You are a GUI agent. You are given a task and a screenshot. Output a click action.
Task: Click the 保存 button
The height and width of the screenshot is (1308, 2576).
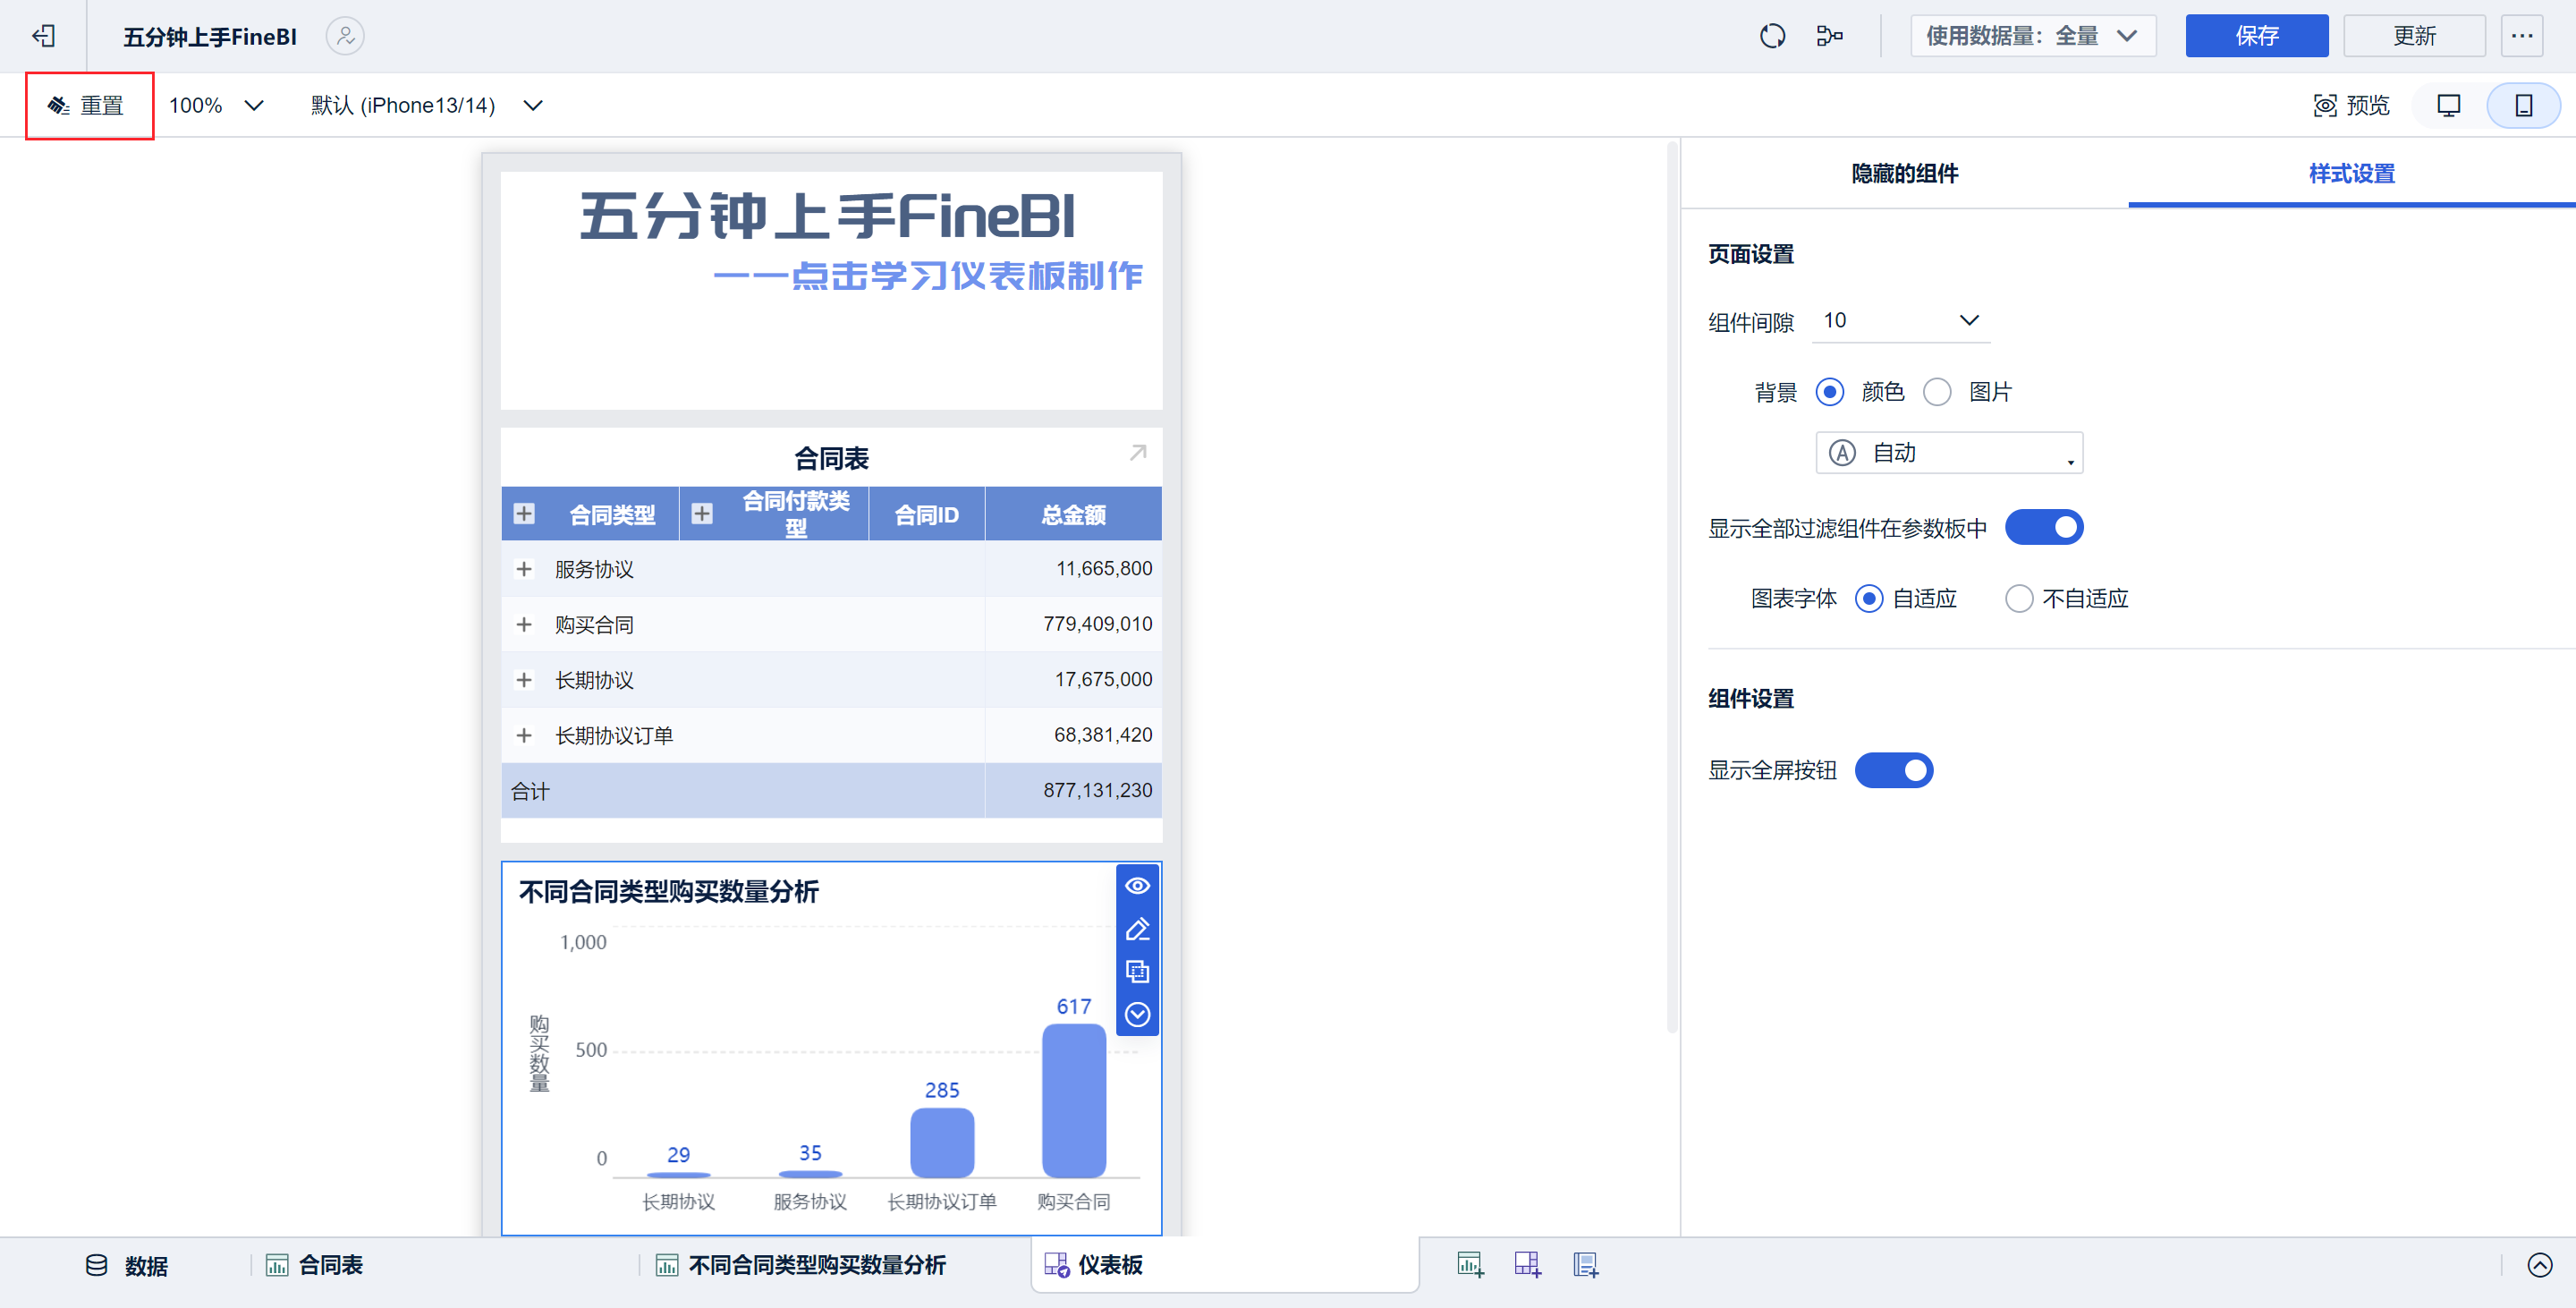pyautogui.click(x=2256, y=36)
